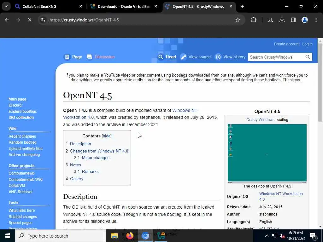Image resolution: width=323 pixels, height=242 pixels.
Task: Open Computernewb sidebar link
Action: click(21, 173)
